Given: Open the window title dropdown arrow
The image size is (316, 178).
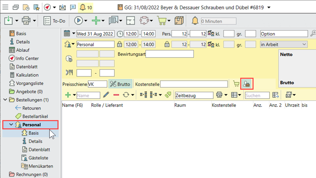Looking at the screenshot, I should click(x=269, y=7).
